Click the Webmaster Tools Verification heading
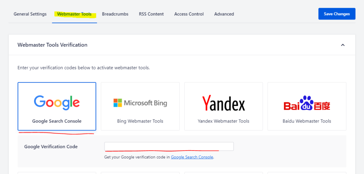The image size is (364, 174). 52,45
